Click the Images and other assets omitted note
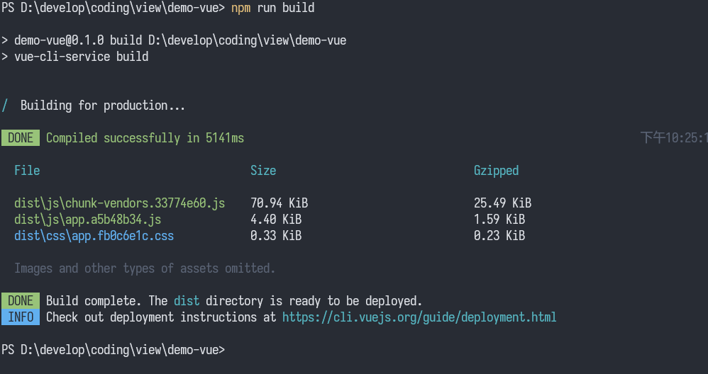Image resolution: width=708 pixels, height=374 pixels. pyautogui.click(x=145, y=268)
